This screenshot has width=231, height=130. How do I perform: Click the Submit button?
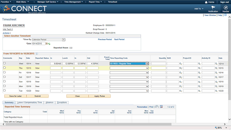click(38, 96)
